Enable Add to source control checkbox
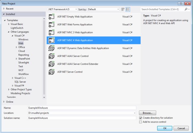This screenshot has height=133, width=193. (140, 122)
